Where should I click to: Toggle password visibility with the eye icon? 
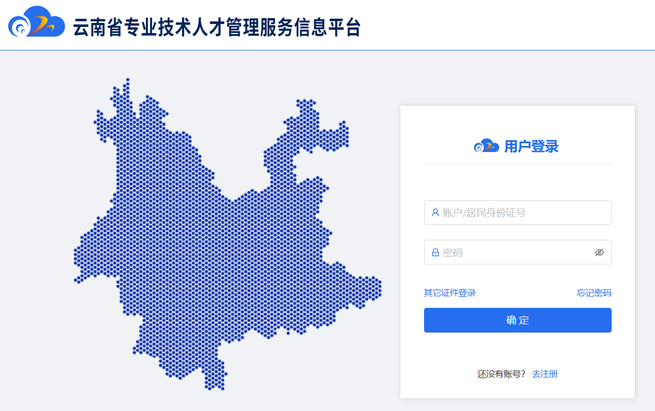click(x=599, y=252)
